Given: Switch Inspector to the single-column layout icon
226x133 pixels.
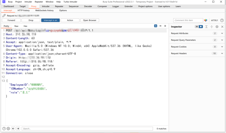Looking at the screenshot, I should tap(197, 27).
